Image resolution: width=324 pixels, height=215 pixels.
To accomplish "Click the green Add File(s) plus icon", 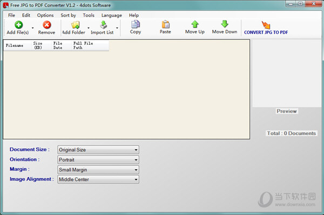I will coord(18,25).
